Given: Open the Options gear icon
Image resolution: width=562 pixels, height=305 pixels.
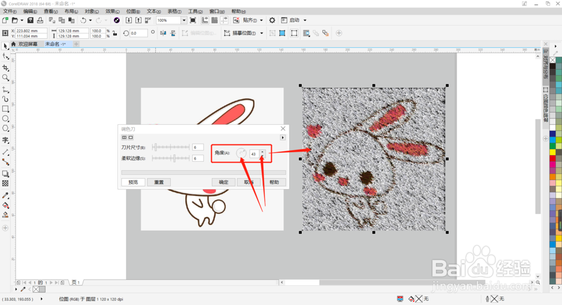Looking at the screenshot, I should point(272,20).
